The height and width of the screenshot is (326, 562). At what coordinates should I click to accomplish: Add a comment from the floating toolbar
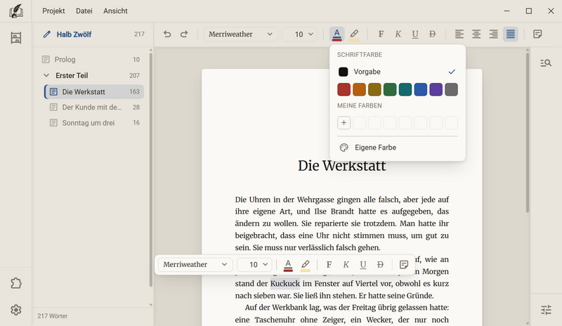(403, 265)
